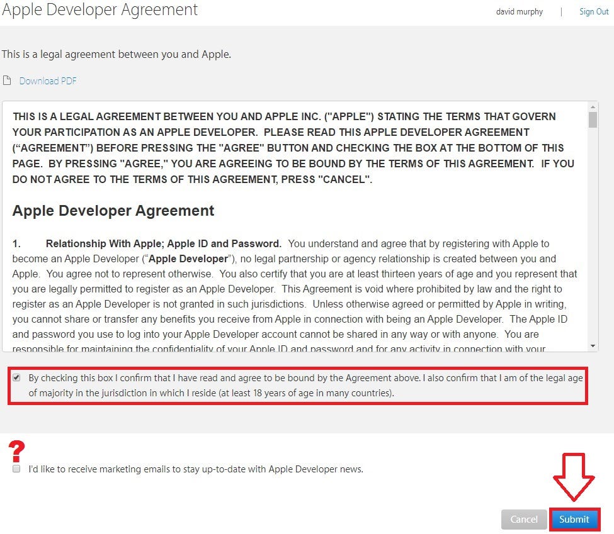Cancel the agreement form
The height and width of the screenshot is (534, 614).
[523, 519]
